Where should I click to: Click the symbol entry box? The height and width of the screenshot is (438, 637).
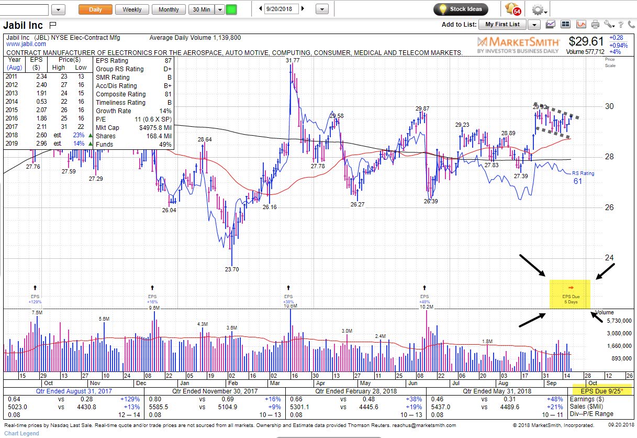(24, 9)
